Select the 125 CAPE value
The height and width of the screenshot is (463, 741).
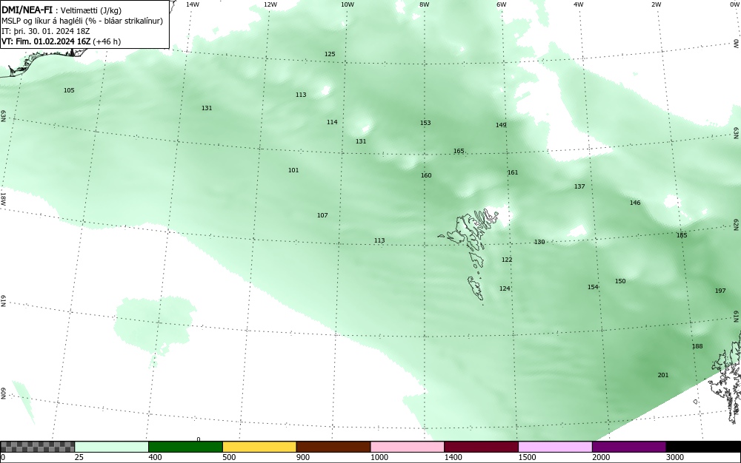330,54
